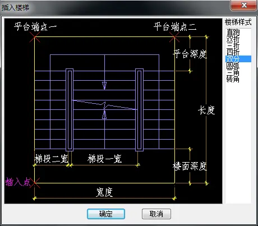Click the 平台端点一 red cross marker
258x226 pixels.
click(x=35, y=37)
